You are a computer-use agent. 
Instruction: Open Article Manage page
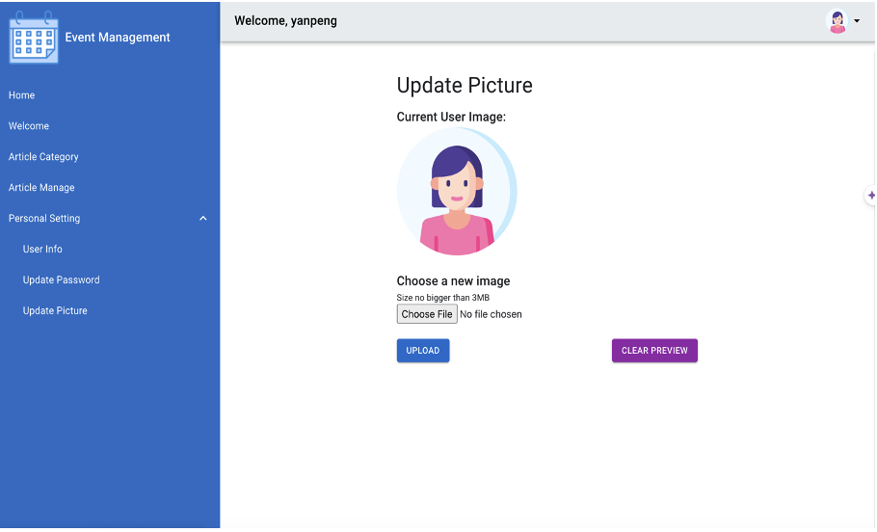tap(41, 188)
